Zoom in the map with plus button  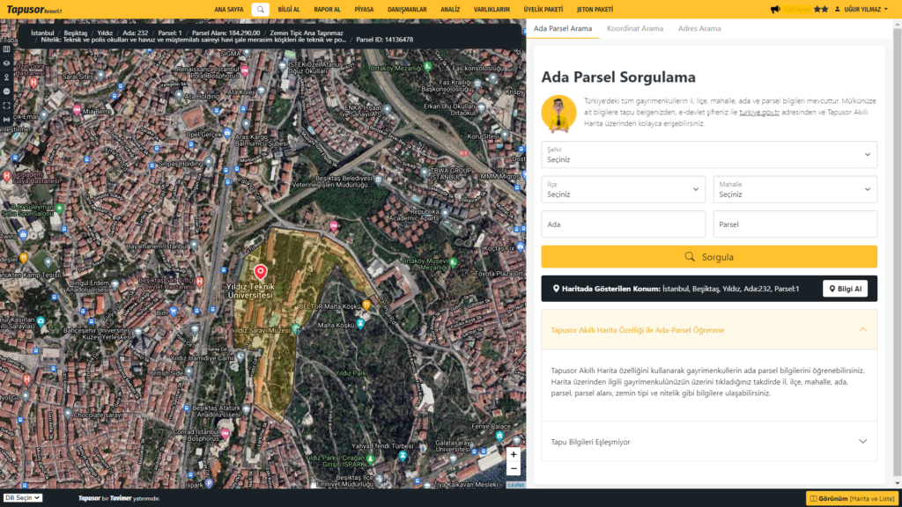[514, 455]
